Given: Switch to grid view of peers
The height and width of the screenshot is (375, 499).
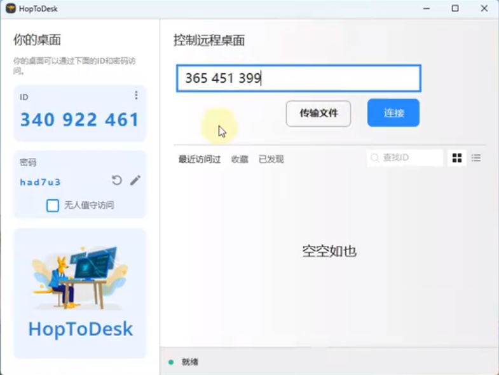Looking at the screenshot, I should pos(457,158).
